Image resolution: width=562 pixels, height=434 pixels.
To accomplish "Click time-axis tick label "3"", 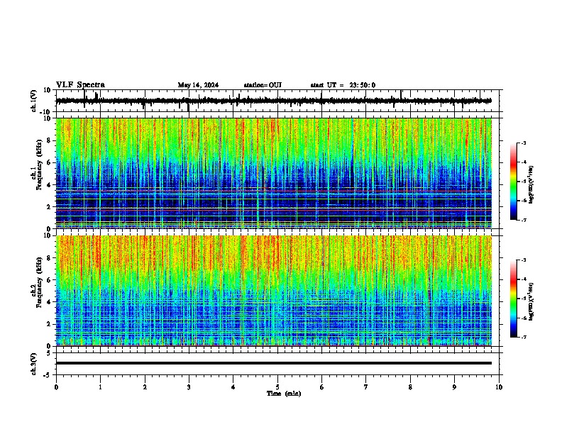I will click(189, 387).
